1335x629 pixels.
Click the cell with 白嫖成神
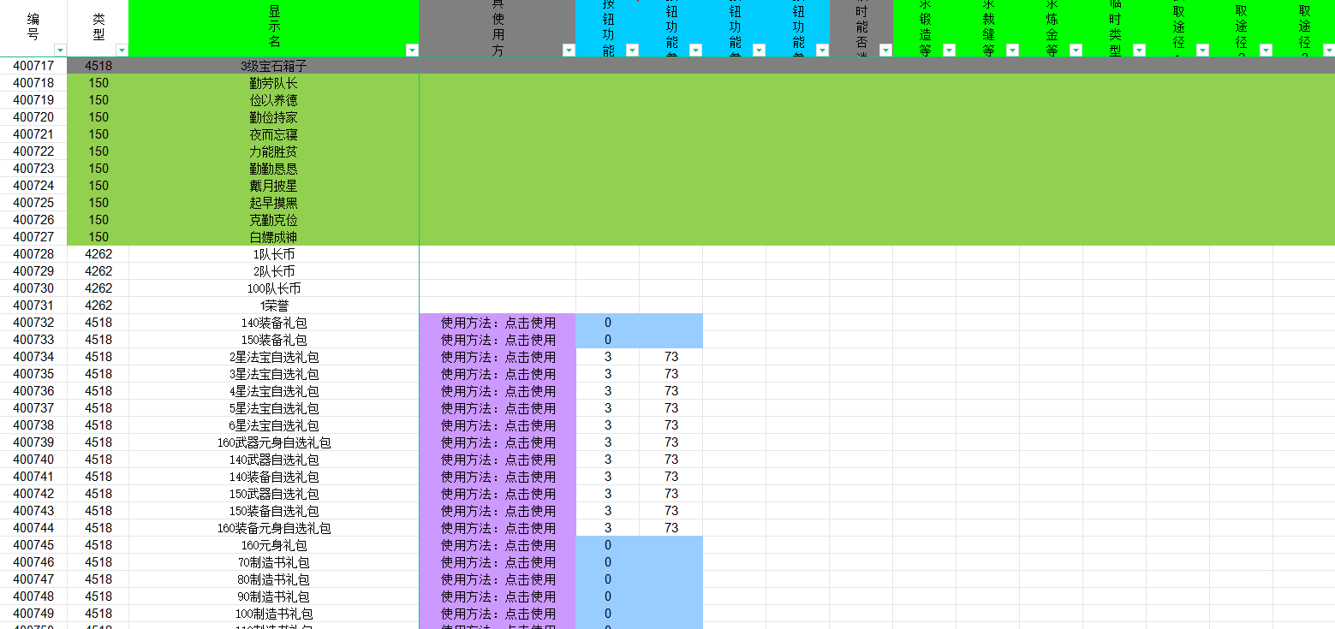click(274, 237)
